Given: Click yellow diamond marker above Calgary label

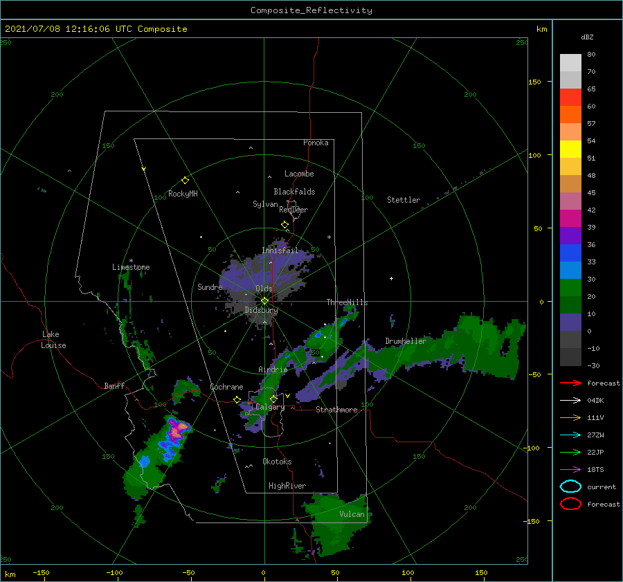Looking at the screenshot, I should coord(273,399).
